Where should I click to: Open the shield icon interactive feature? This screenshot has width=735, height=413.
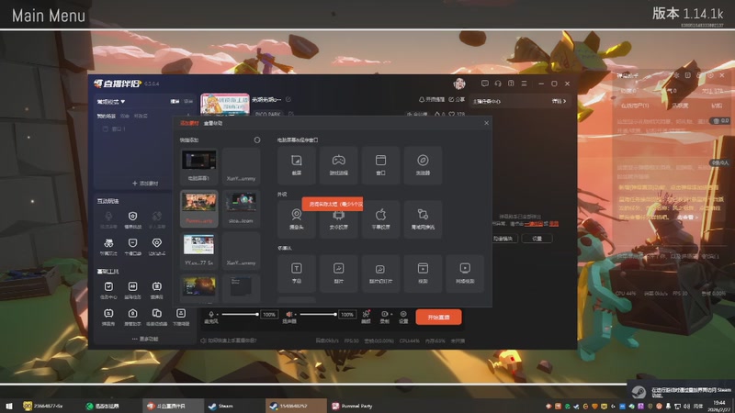point(132,219)
